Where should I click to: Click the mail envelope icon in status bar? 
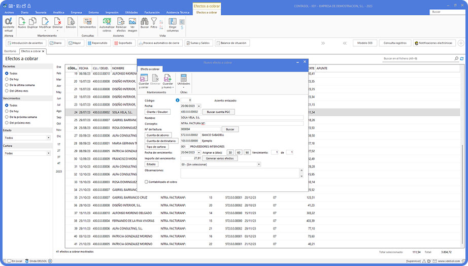(x=434, y=261)
